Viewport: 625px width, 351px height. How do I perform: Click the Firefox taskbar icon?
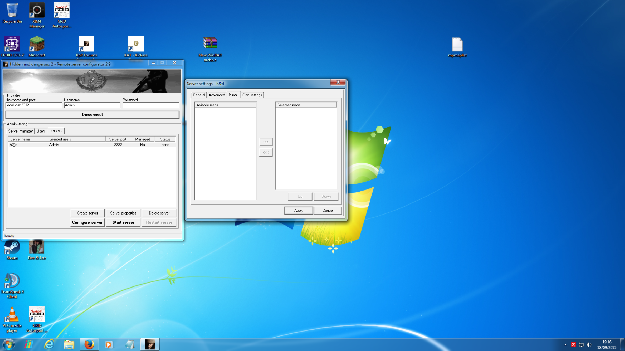point(89,344)
